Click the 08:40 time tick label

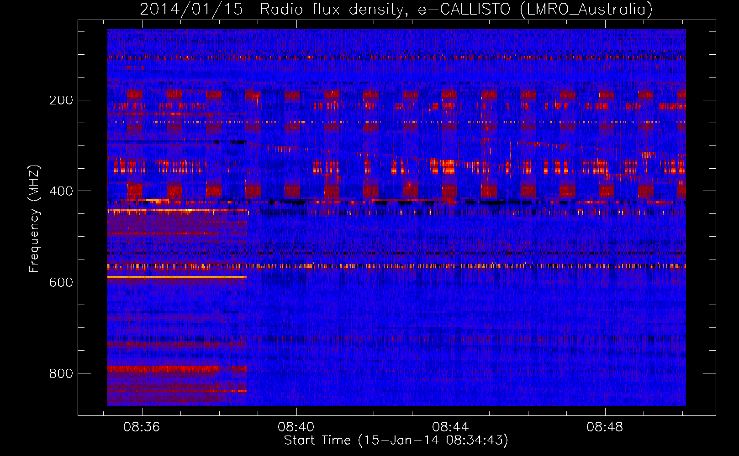tap(296, 427)
